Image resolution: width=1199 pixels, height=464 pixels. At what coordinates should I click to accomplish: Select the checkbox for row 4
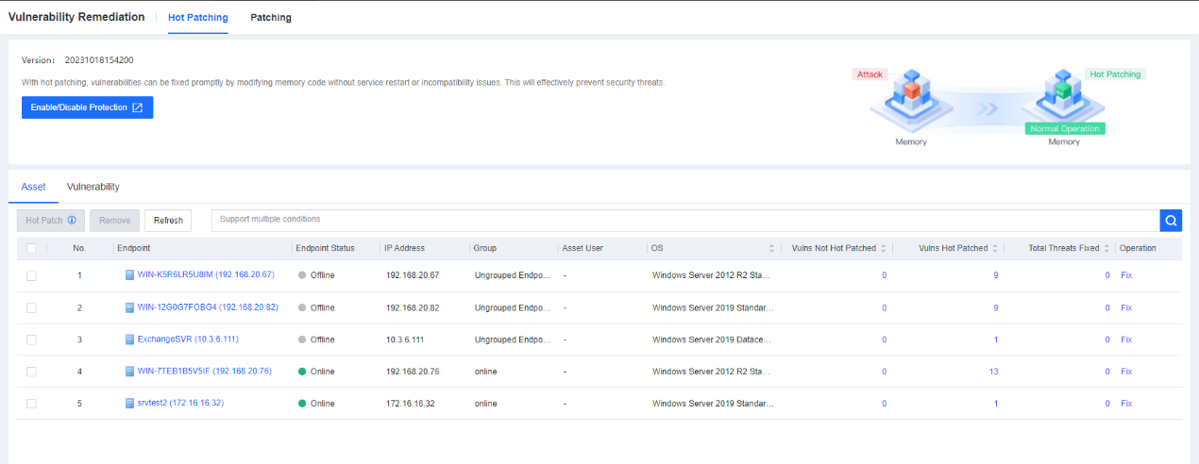pos(31,372)
